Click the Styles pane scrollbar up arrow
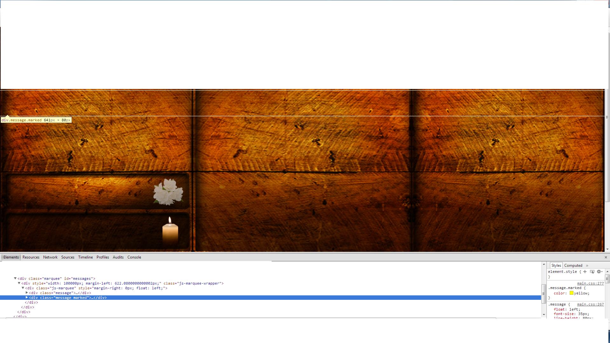Viewport: 610px width, 343px height. click(x=607, y=272)
